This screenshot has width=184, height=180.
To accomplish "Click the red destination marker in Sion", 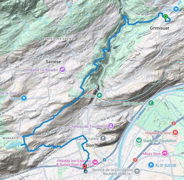I will coord(85,167).
